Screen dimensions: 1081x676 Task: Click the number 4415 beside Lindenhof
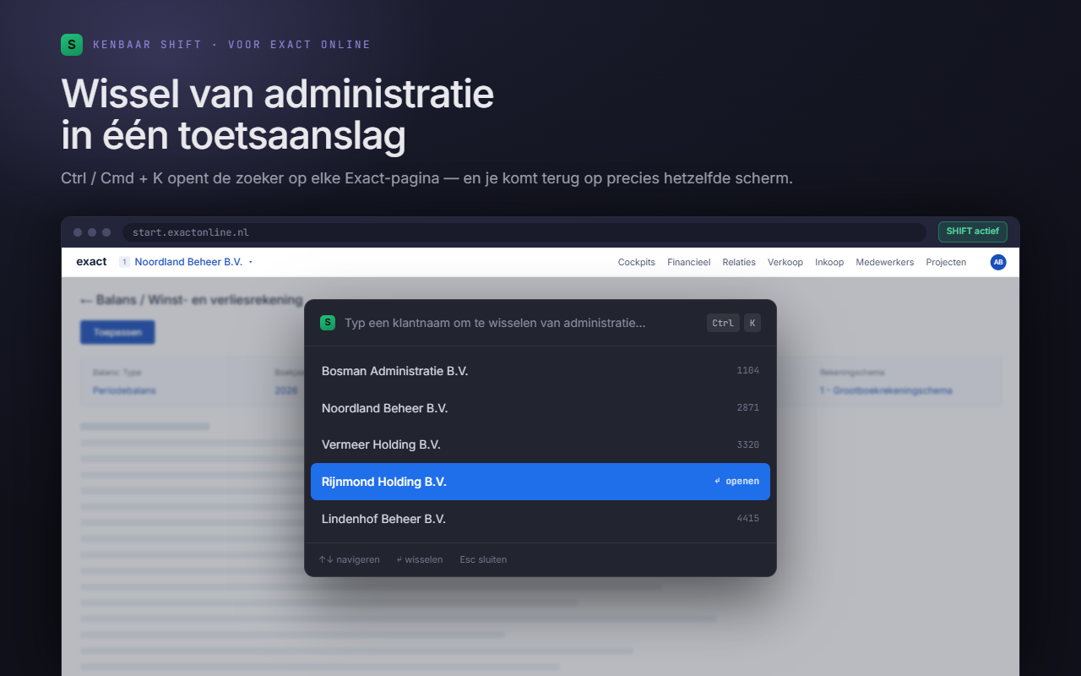click(x=748, y=519)
